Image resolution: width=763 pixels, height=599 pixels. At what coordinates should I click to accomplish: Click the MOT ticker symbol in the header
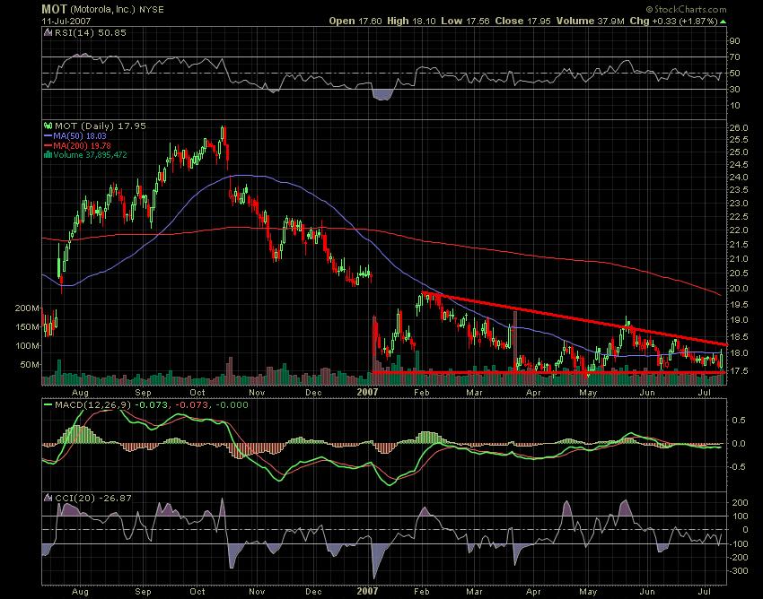[54, 9]
